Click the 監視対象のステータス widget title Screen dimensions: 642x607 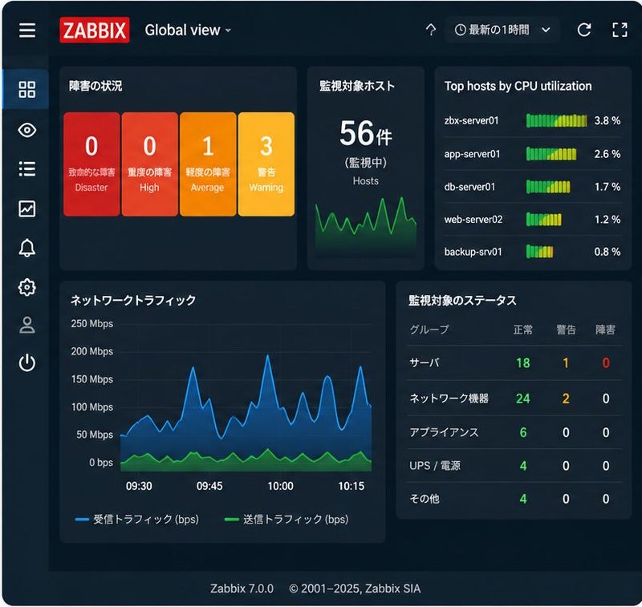tap(463, 301)
